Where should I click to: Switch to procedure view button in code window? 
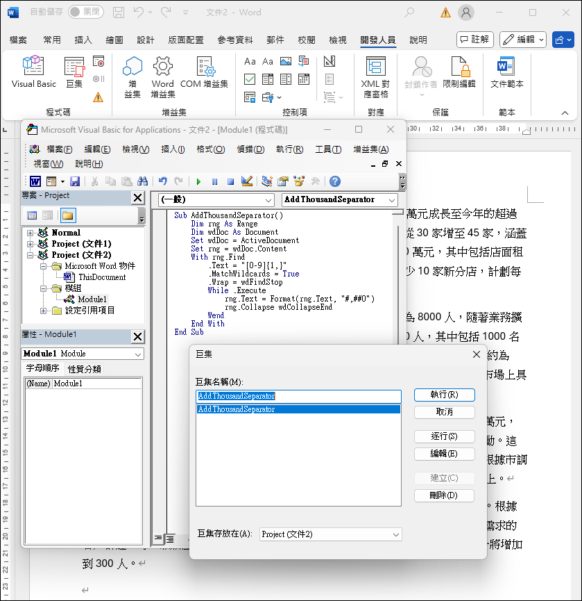tap(158, 538)
